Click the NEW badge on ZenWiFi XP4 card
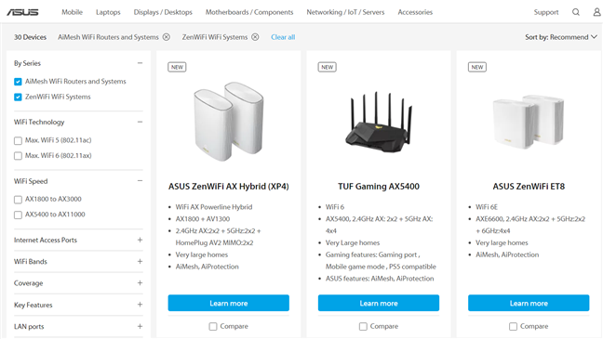 [177, 67]
